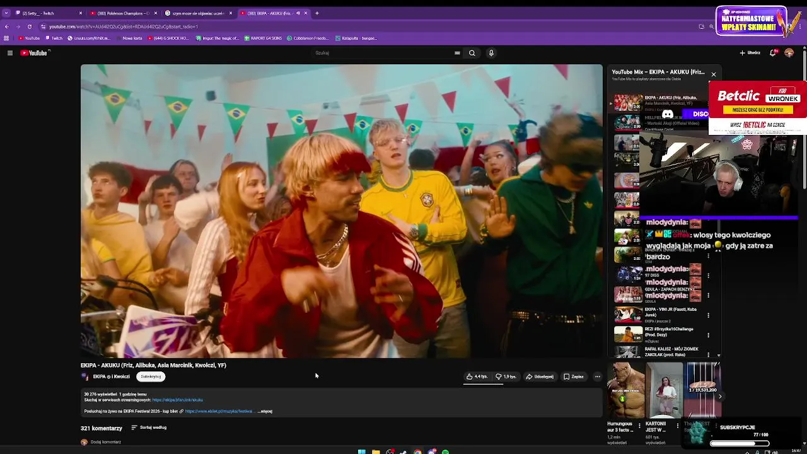Click the 'Dodaj komentarz' comment field

(x=106, y=442)
